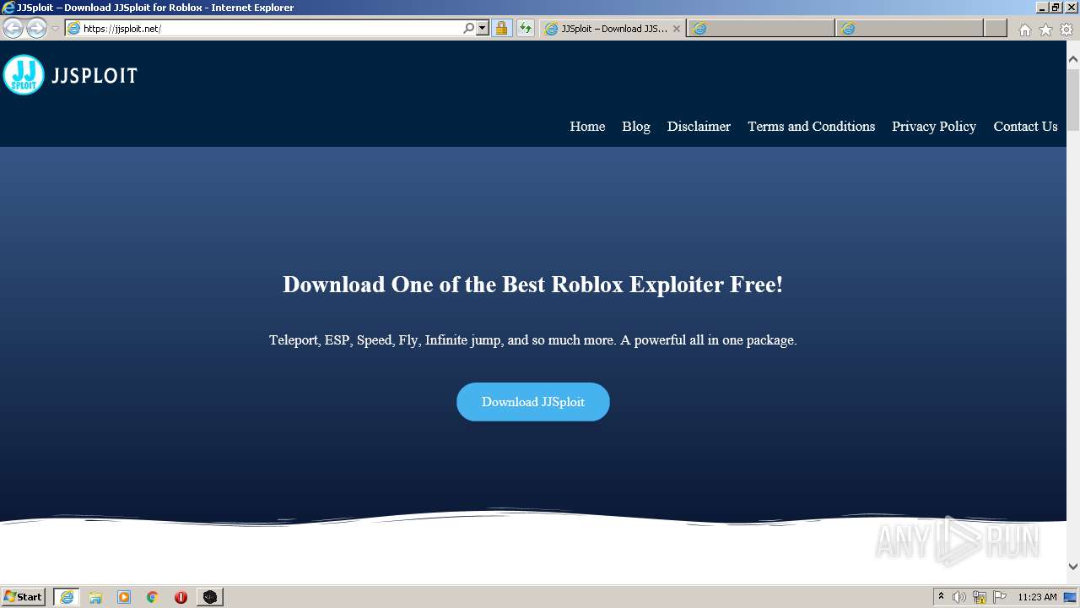Click the JJSPLOIT brand text
Screen dimensions: 1080x608
(x=94, y=76)
